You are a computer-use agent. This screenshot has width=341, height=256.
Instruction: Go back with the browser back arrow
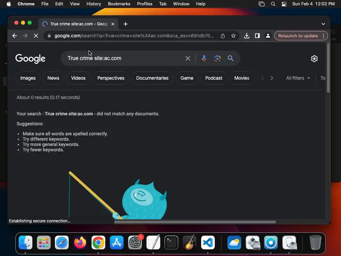15,36
